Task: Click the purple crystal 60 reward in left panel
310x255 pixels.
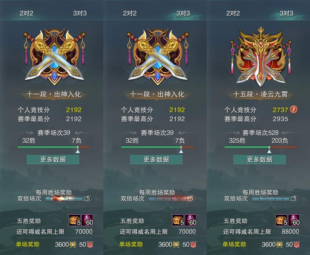Action: (x=87, y=220)
